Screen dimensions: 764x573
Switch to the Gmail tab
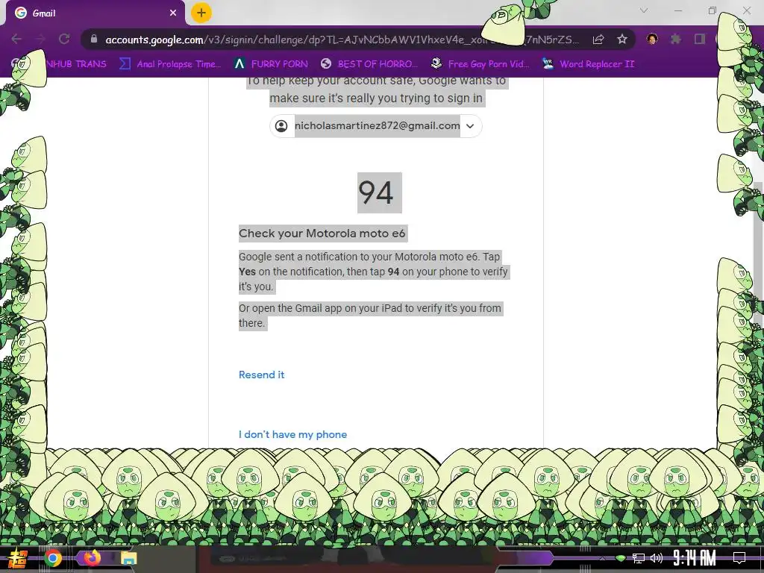coord(95,13)
